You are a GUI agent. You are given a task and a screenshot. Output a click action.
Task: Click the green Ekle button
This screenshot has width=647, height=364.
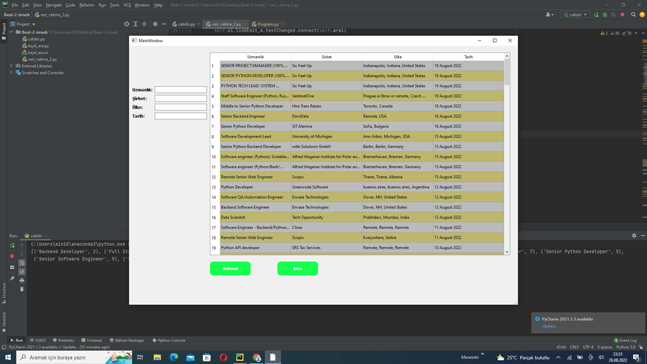298,269
